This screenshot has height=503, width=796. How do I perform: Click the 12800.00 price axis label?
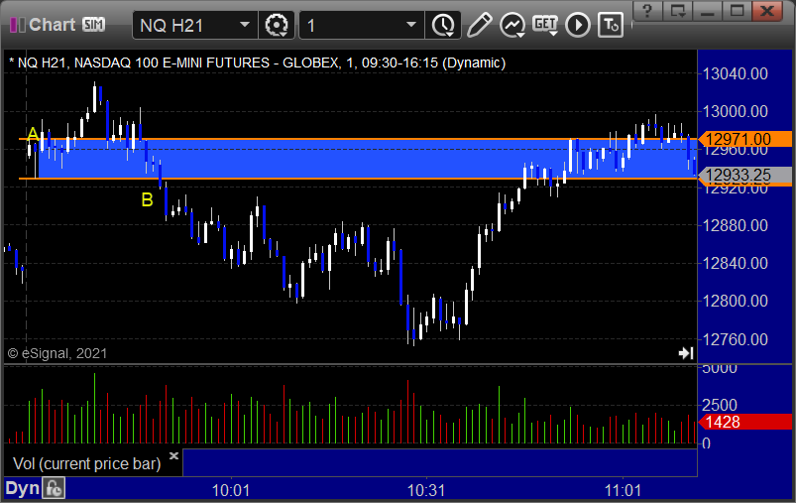point(735,302)
